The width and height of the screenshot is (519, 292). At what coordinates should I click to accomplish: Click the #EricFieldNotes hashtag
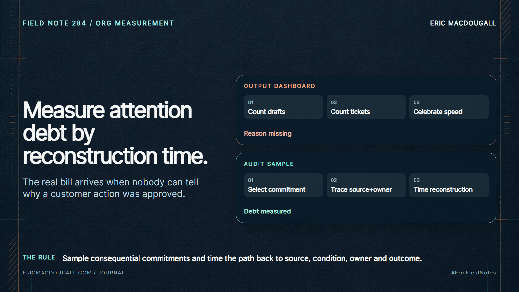click(473, 273)
